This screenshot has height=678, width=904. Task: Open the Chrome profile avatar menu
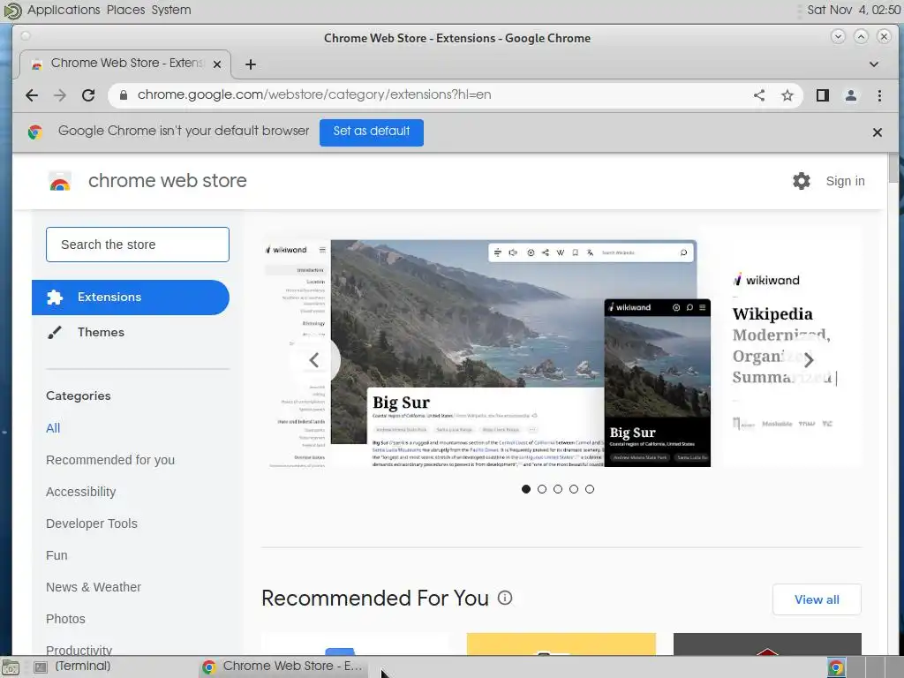tap(850, 95)
